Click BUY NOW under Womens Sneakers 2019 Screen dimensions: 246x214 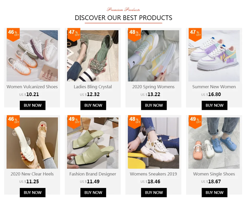coord(154,193)
